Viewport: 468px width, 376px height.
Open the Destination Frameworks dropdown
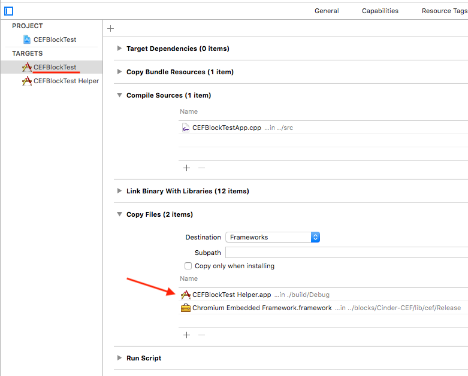click(273, 237)
